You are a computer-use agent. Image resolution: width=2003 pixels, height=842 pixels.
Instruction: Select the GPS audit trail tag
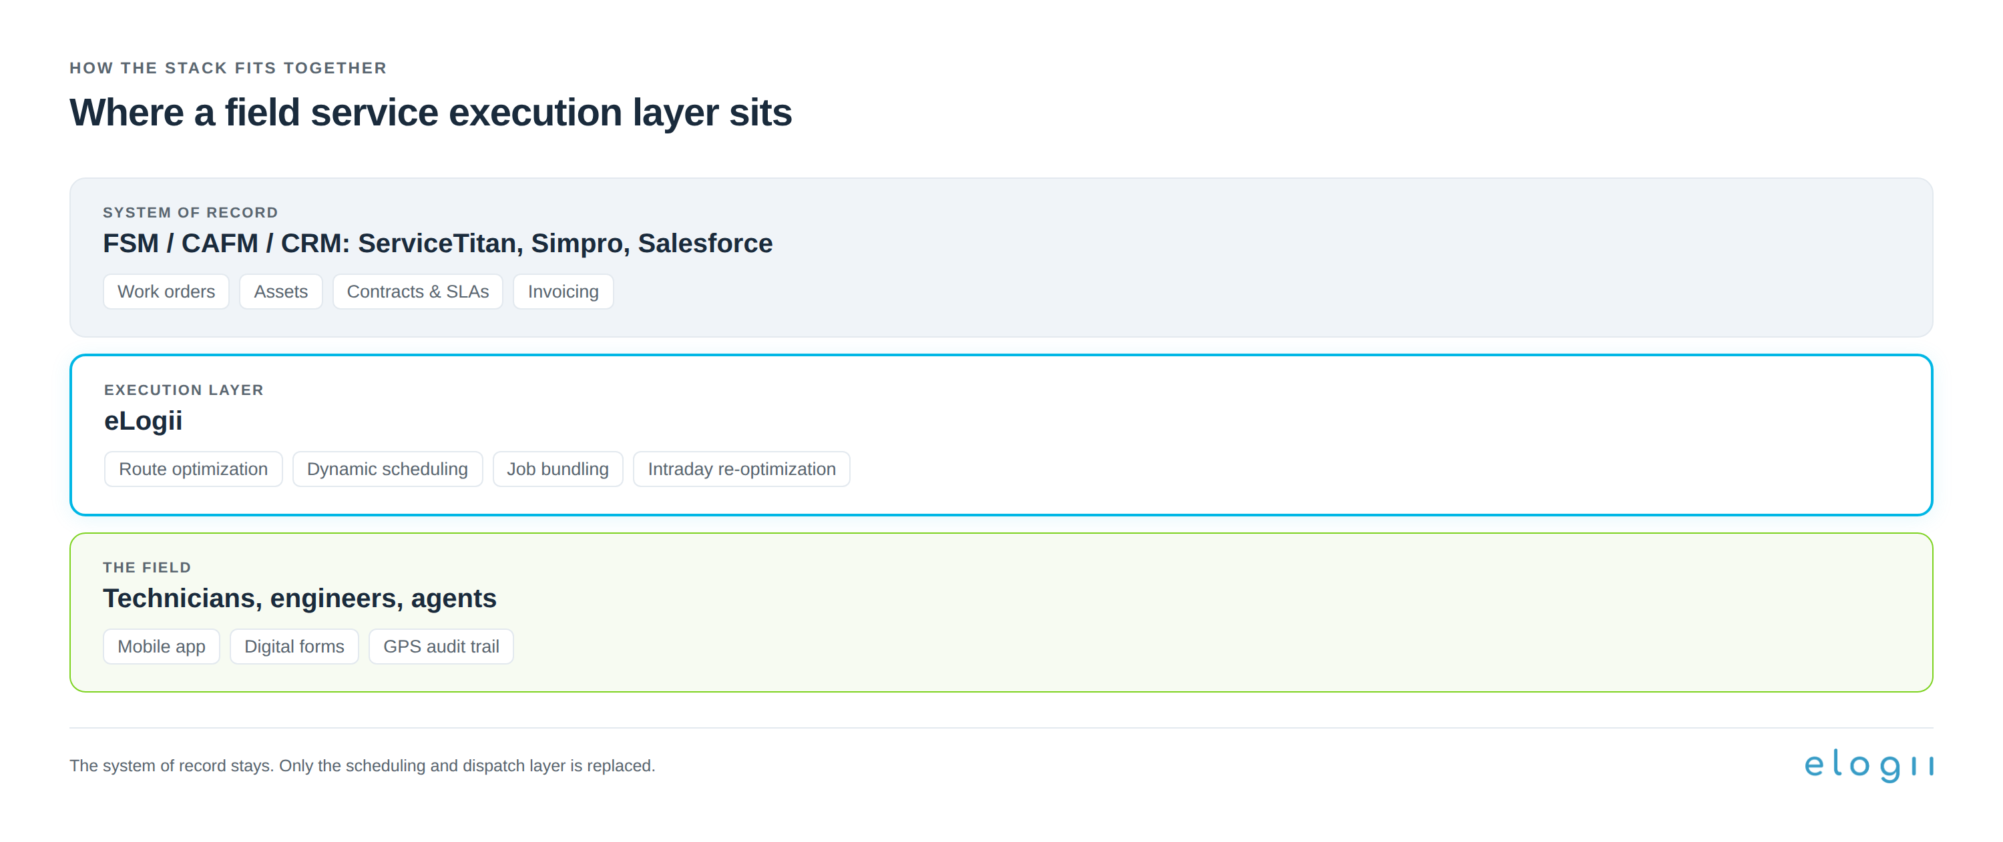441,647
